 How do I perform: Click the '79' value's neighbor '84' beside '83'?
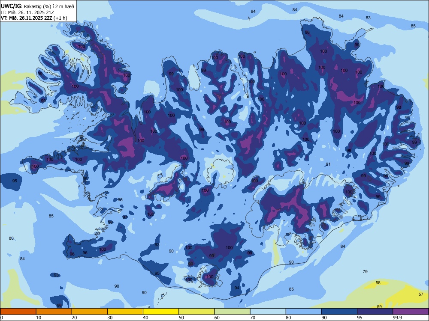point(341,16)
